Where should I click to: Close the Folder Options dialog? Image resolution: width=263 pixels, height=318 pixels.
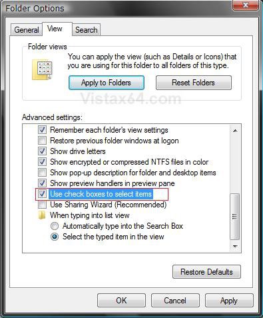(x=245, y=5)
